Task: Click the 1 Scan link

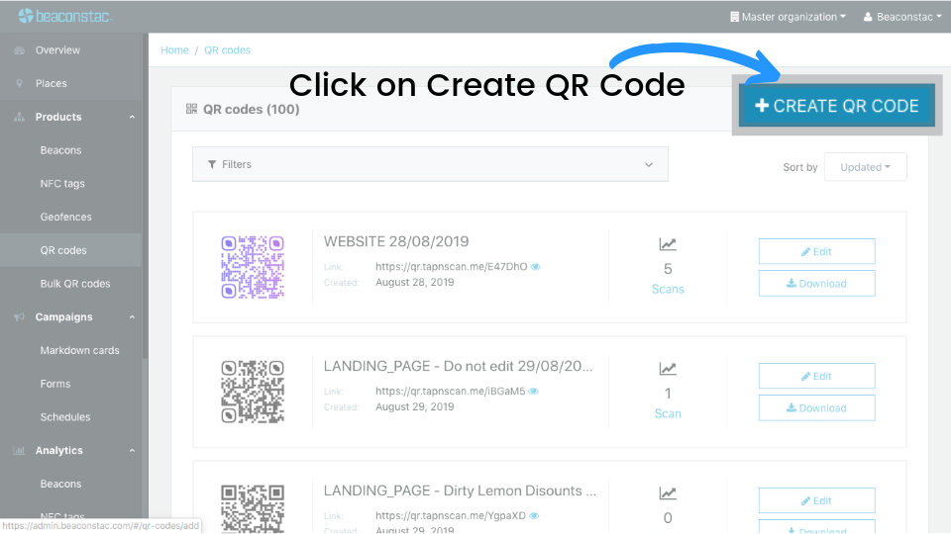Action: pos(668,414)
